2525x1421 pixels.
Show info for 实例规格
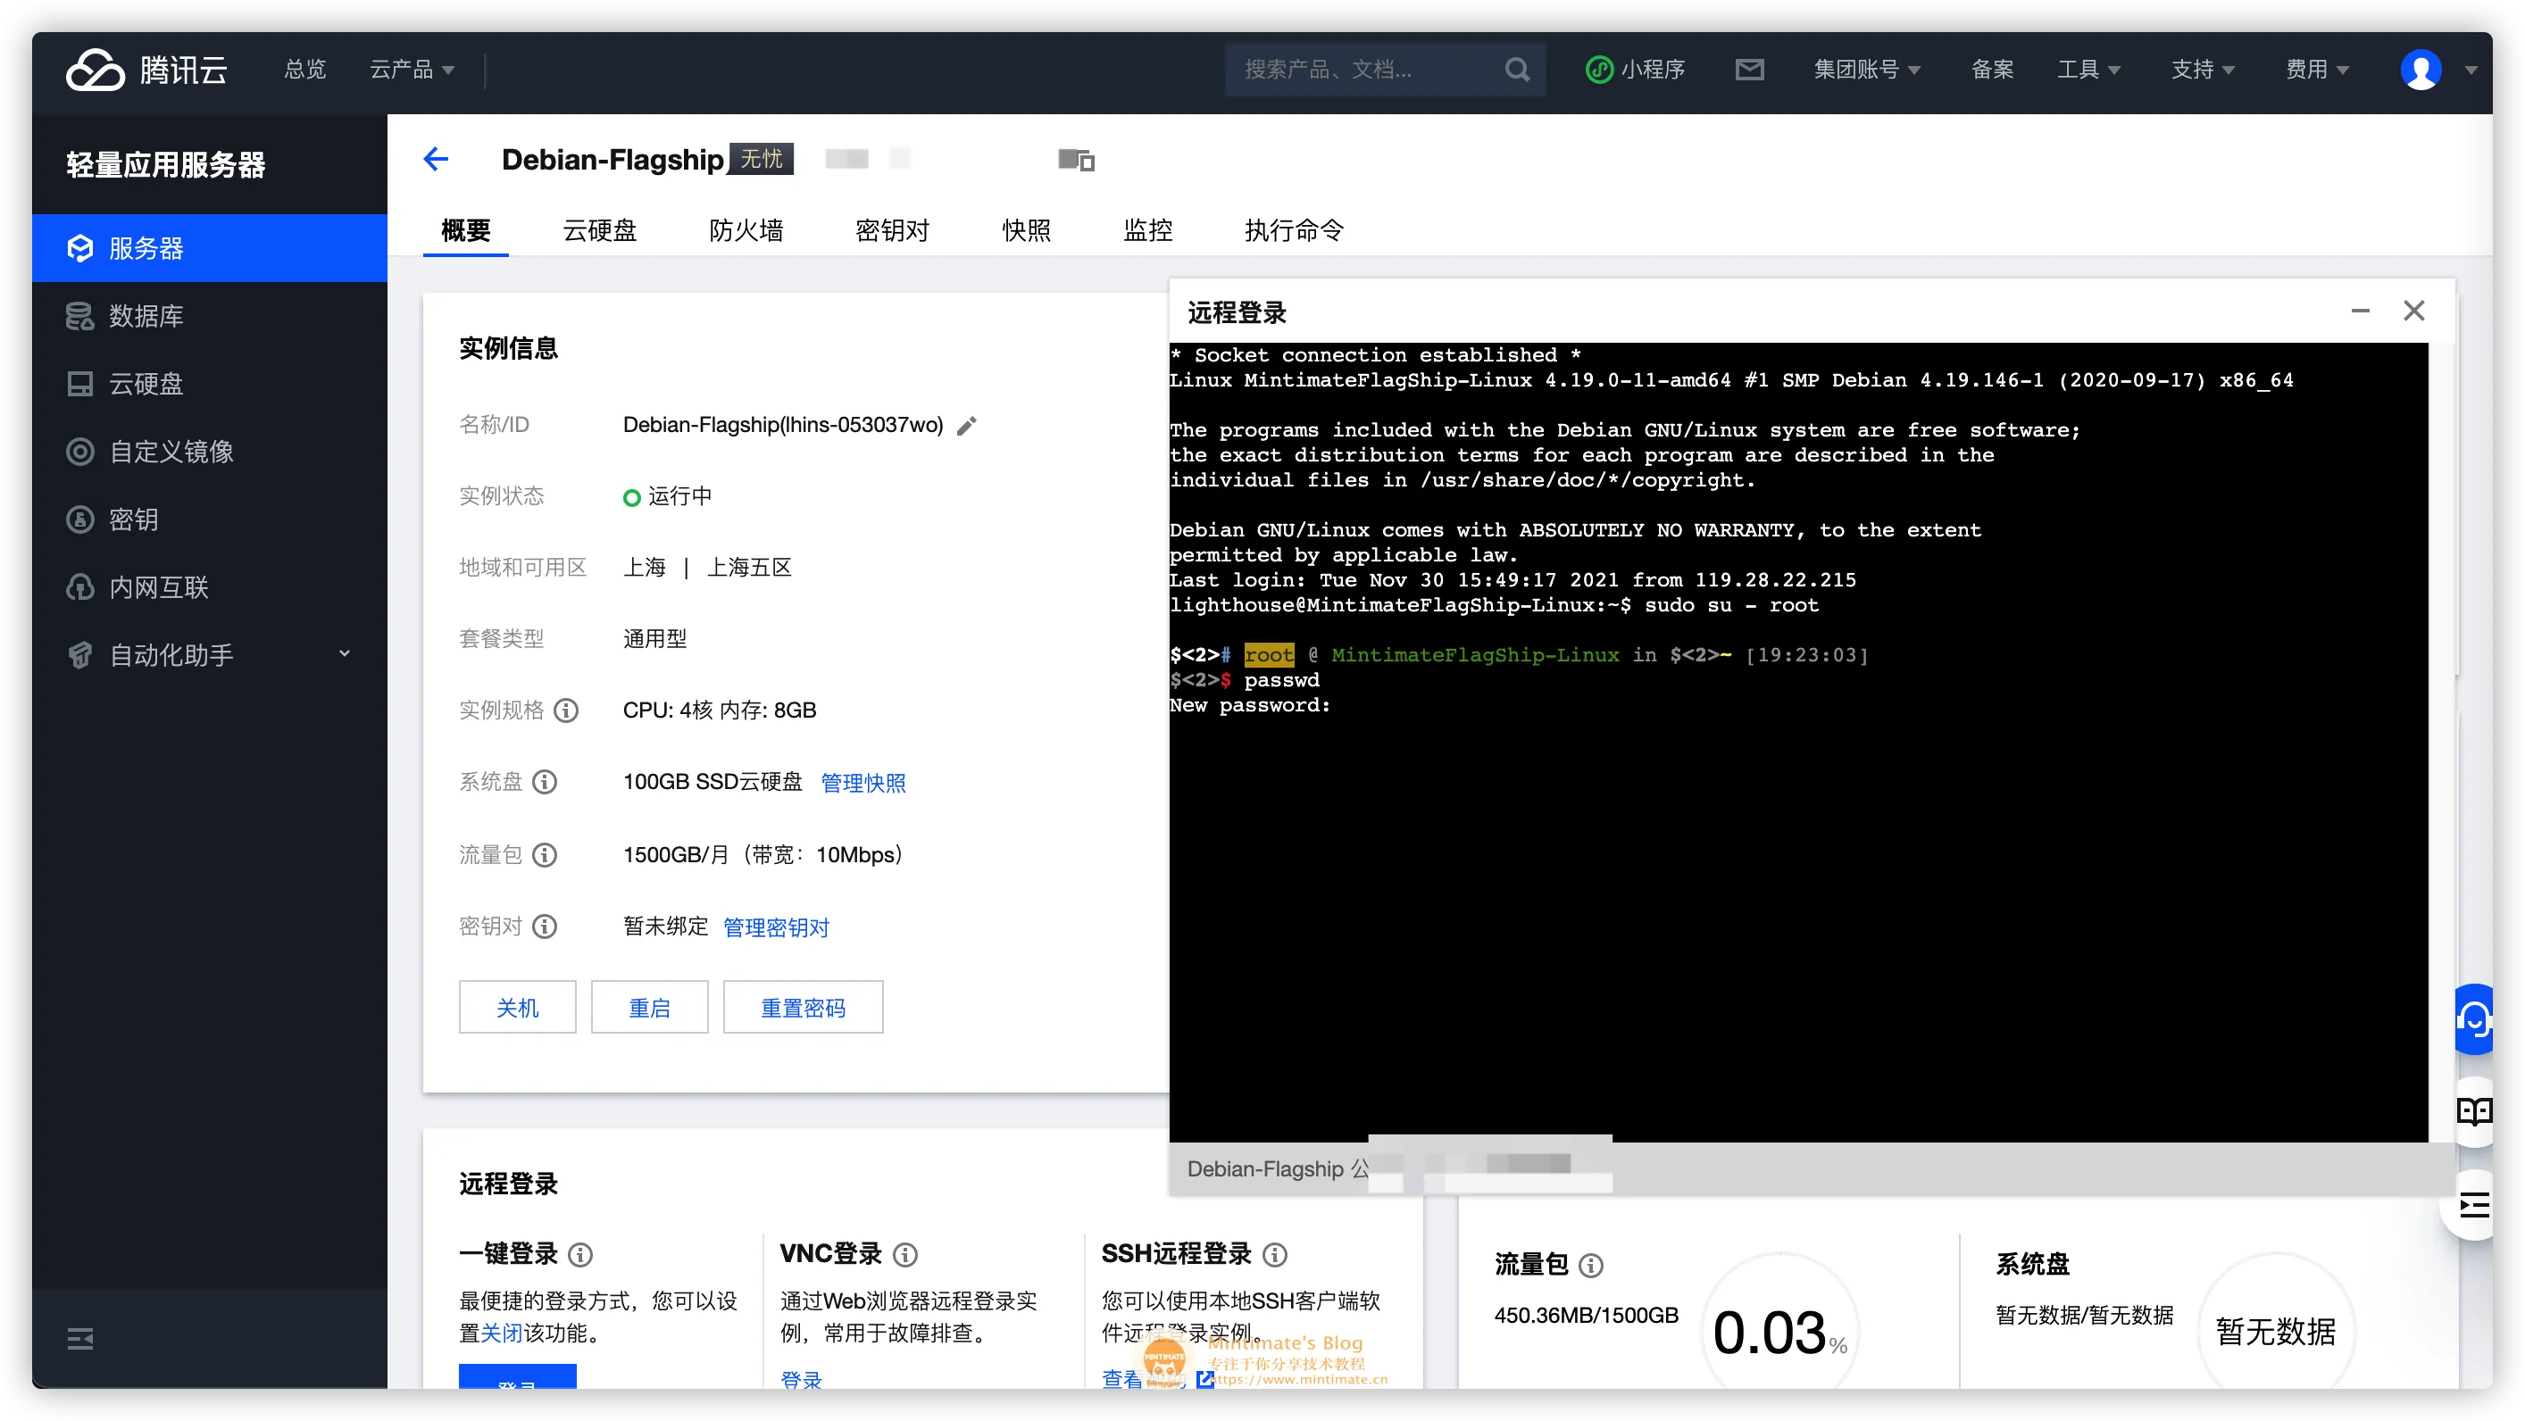point(567,710)
